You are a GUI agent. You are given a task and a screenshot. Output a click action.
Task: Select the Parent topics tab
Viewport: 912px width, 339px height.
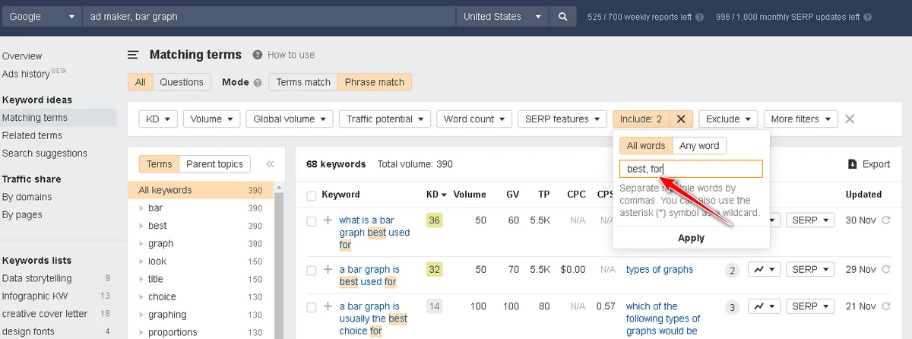(x=214, y=164)
